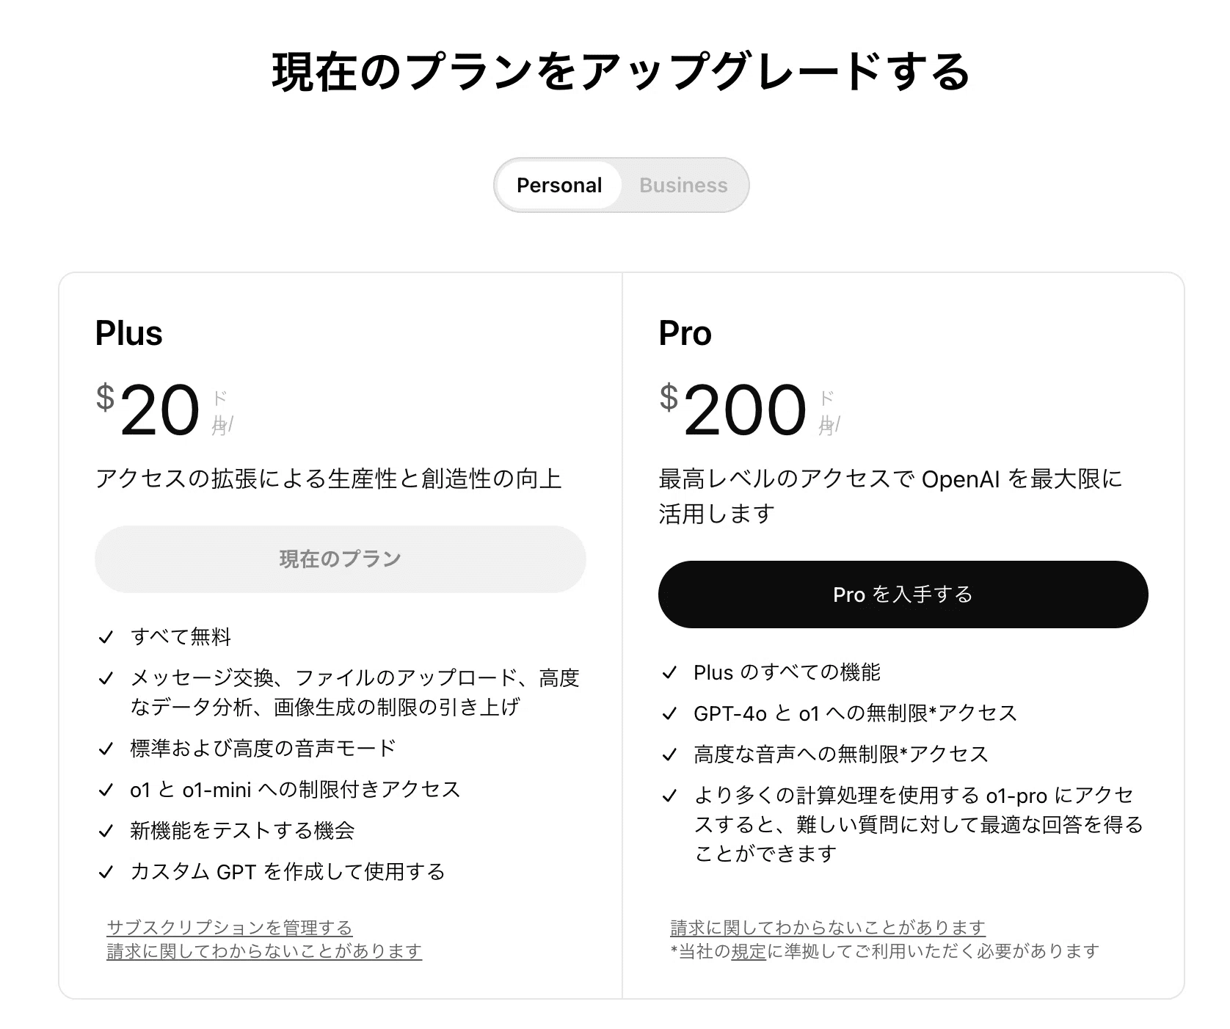The image size is (1230, 1029).
Task: Click 請求に関してわからないことがあります under Plus
Action: coord(263,950)
